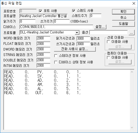Click the 확인 button

point(123,11)
